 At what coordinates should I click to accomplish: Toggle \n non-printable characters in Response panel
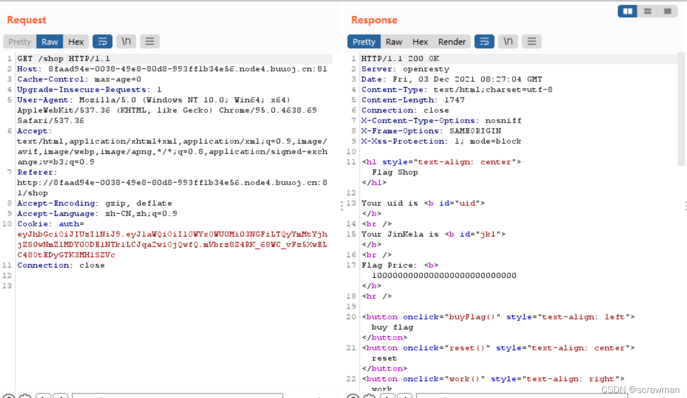[x=508, y=42]
